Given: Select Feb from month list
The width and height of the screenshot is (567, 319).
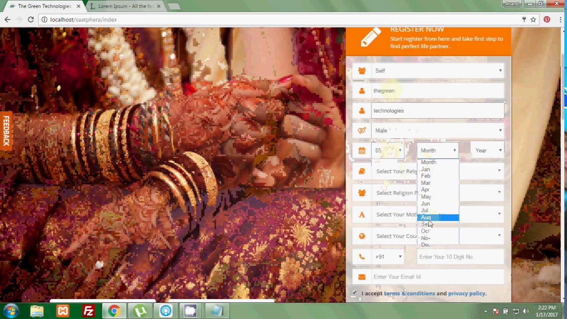Looking at the screenshot, I should [x=438, y=176].
